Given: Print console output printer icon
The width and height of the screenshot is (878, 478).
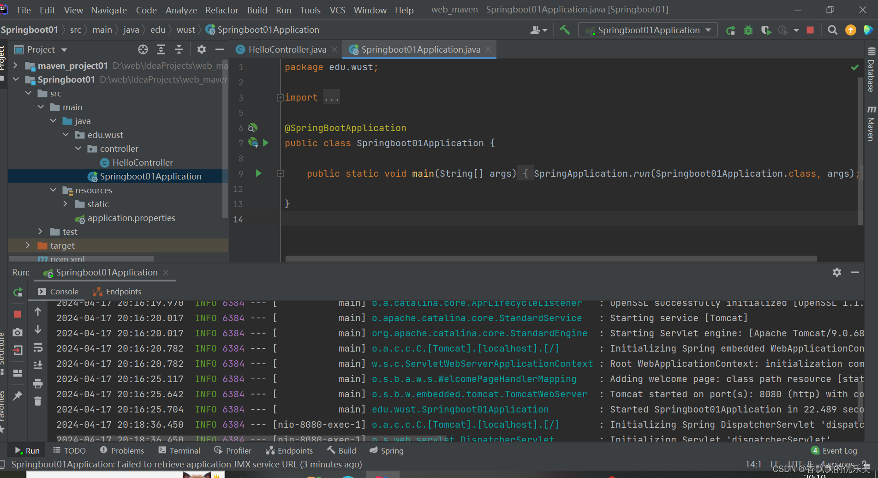Looking at the screenshot, I should tap(38, 383).
